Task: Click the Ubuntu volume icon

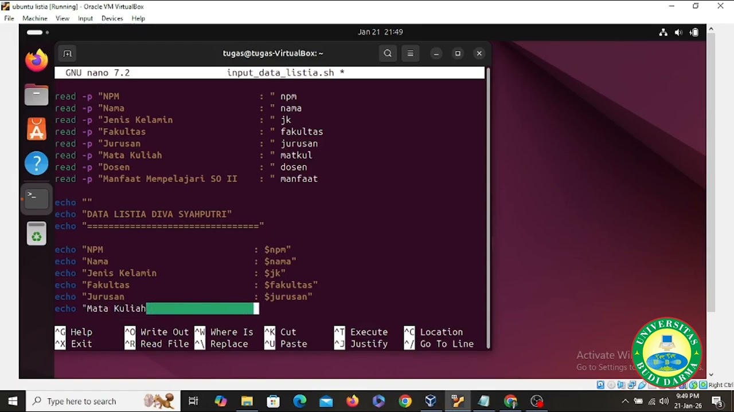Action: [x=678, y=32]
